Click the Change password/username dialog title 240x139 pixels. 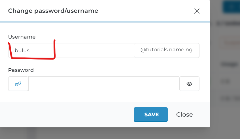53,11
